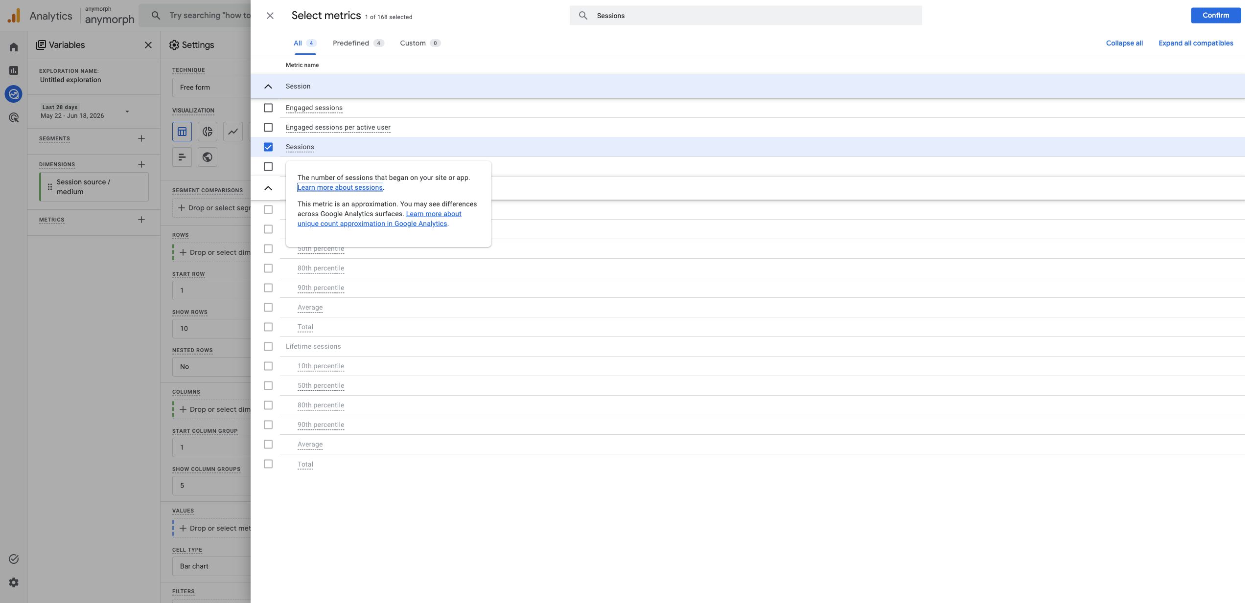Open Learn more about sessions link

pos(340,187)
